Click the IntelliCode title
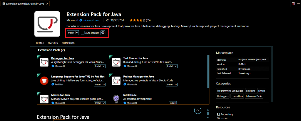 (x=130, y=95)
